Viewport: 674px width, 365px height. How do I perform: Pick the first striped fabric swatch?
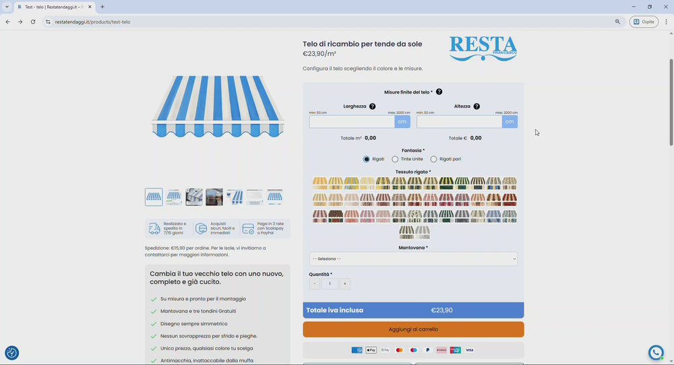(319, 183)
